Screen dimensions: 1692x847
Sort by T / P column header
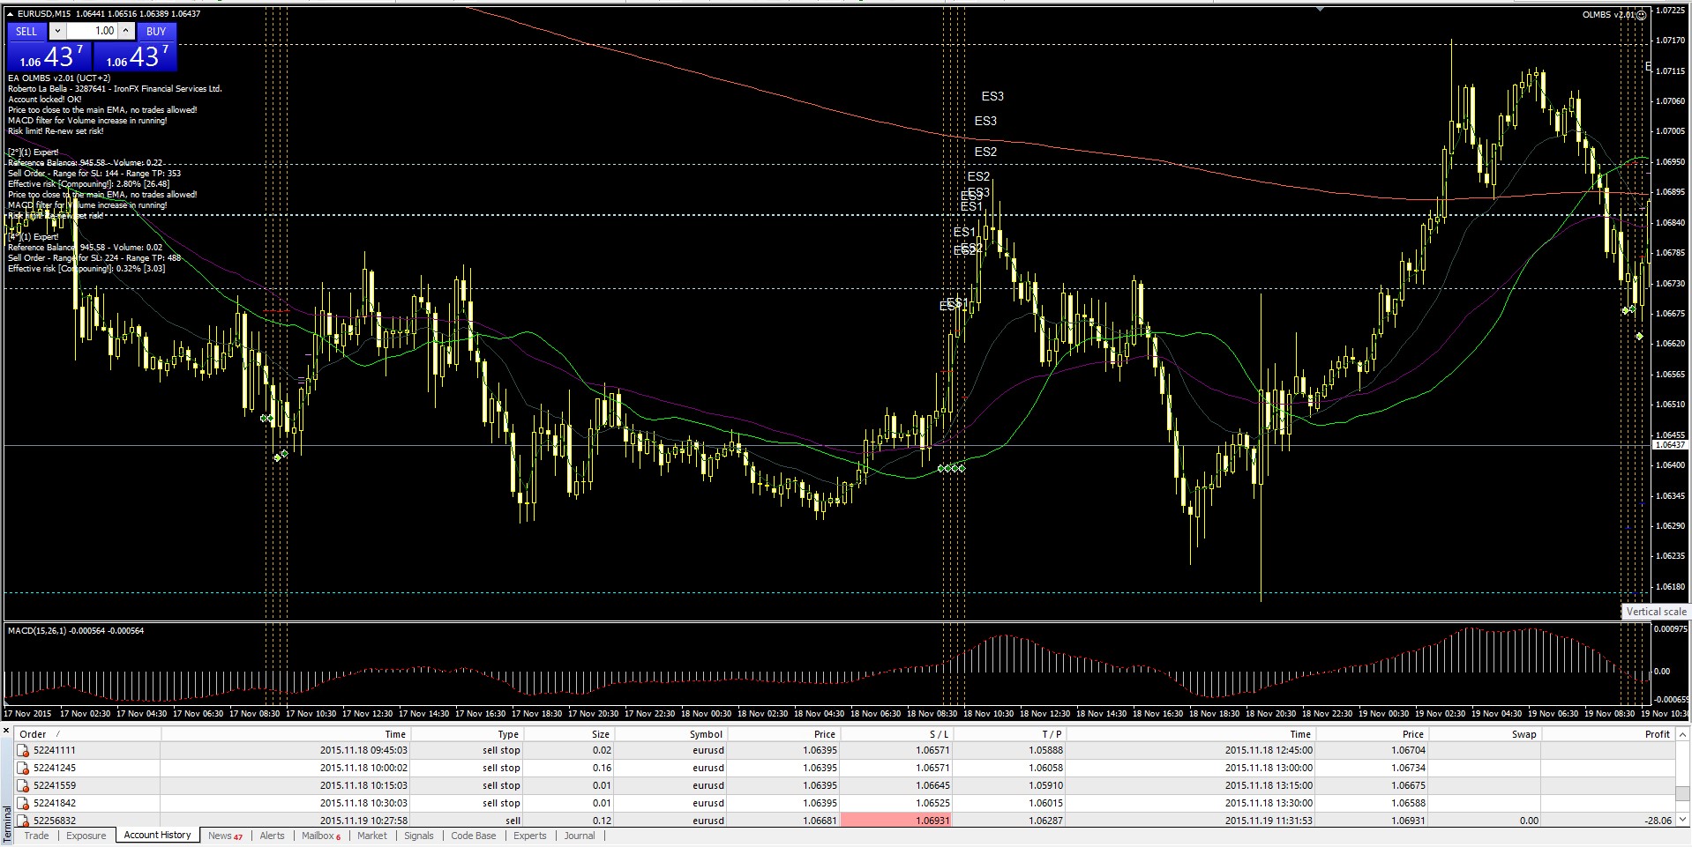pyautogui.click(x=1009, y=734)
